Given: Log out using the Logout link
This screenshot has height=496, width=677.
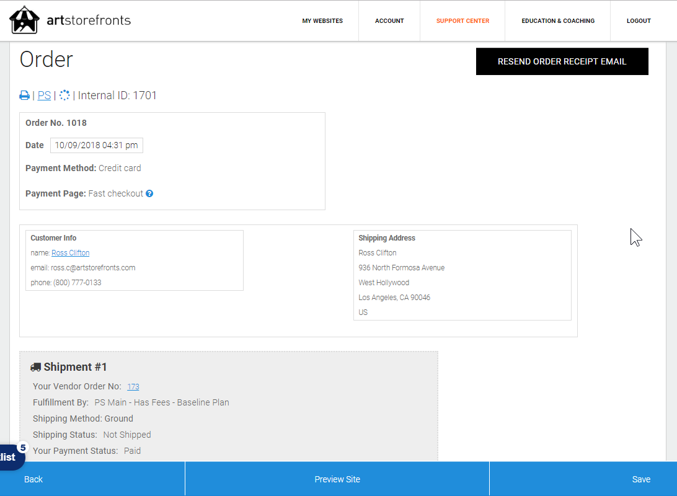Looking at the screenshot, I should 639,21.
